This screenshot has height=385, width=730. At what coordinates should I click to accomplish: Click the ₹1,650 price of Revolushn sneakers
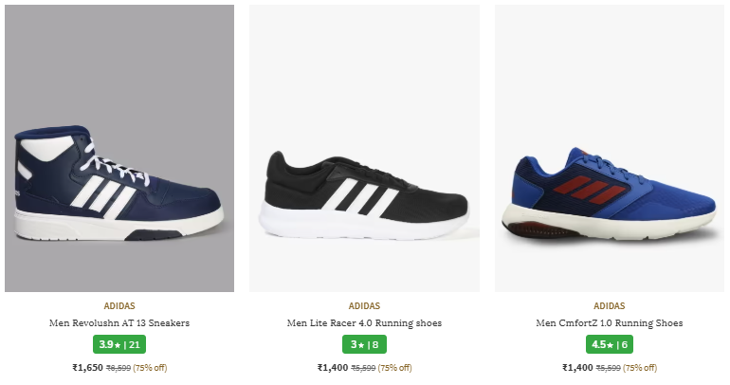(x=87, y=368)
